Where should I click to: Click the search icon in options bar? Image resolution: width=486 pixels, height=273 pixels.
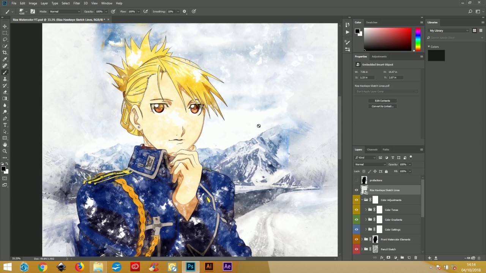pyautogui.click(x=470, y=11)
